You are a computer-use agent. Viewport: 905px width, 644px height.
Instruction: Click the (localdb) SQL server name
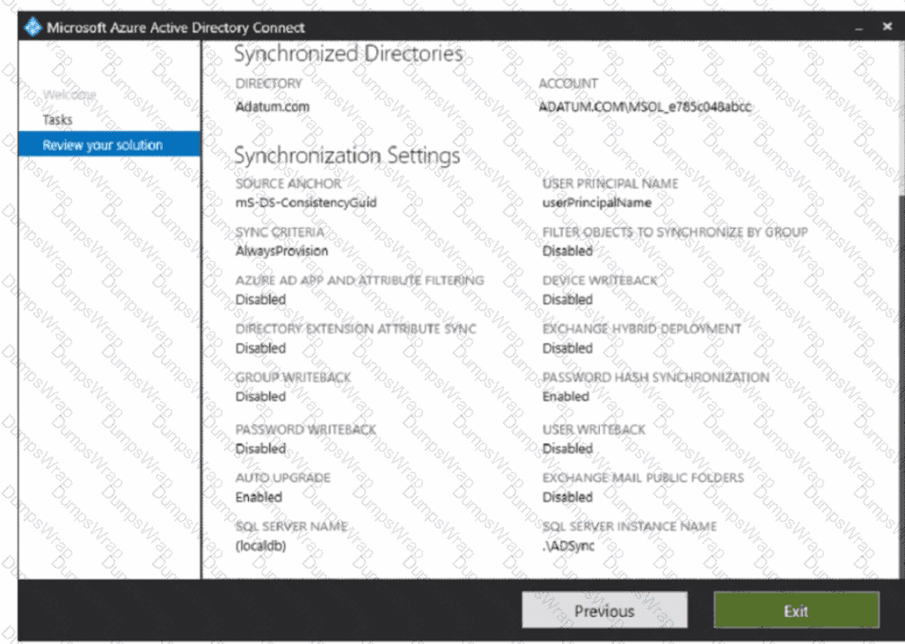(260, 545)
